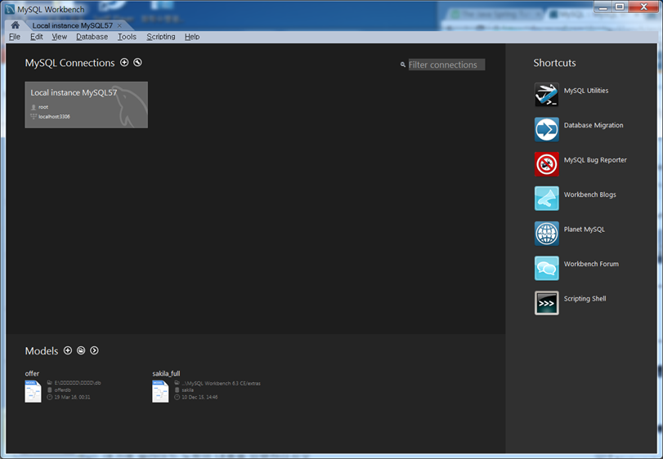Switch to Local instance MySQL57 tab
663x459 pixels.
tap(72, 26)
